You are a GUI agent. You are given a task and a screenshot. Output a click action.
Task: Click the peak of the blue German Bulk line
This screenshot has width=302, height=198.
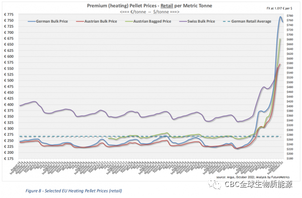280,17
